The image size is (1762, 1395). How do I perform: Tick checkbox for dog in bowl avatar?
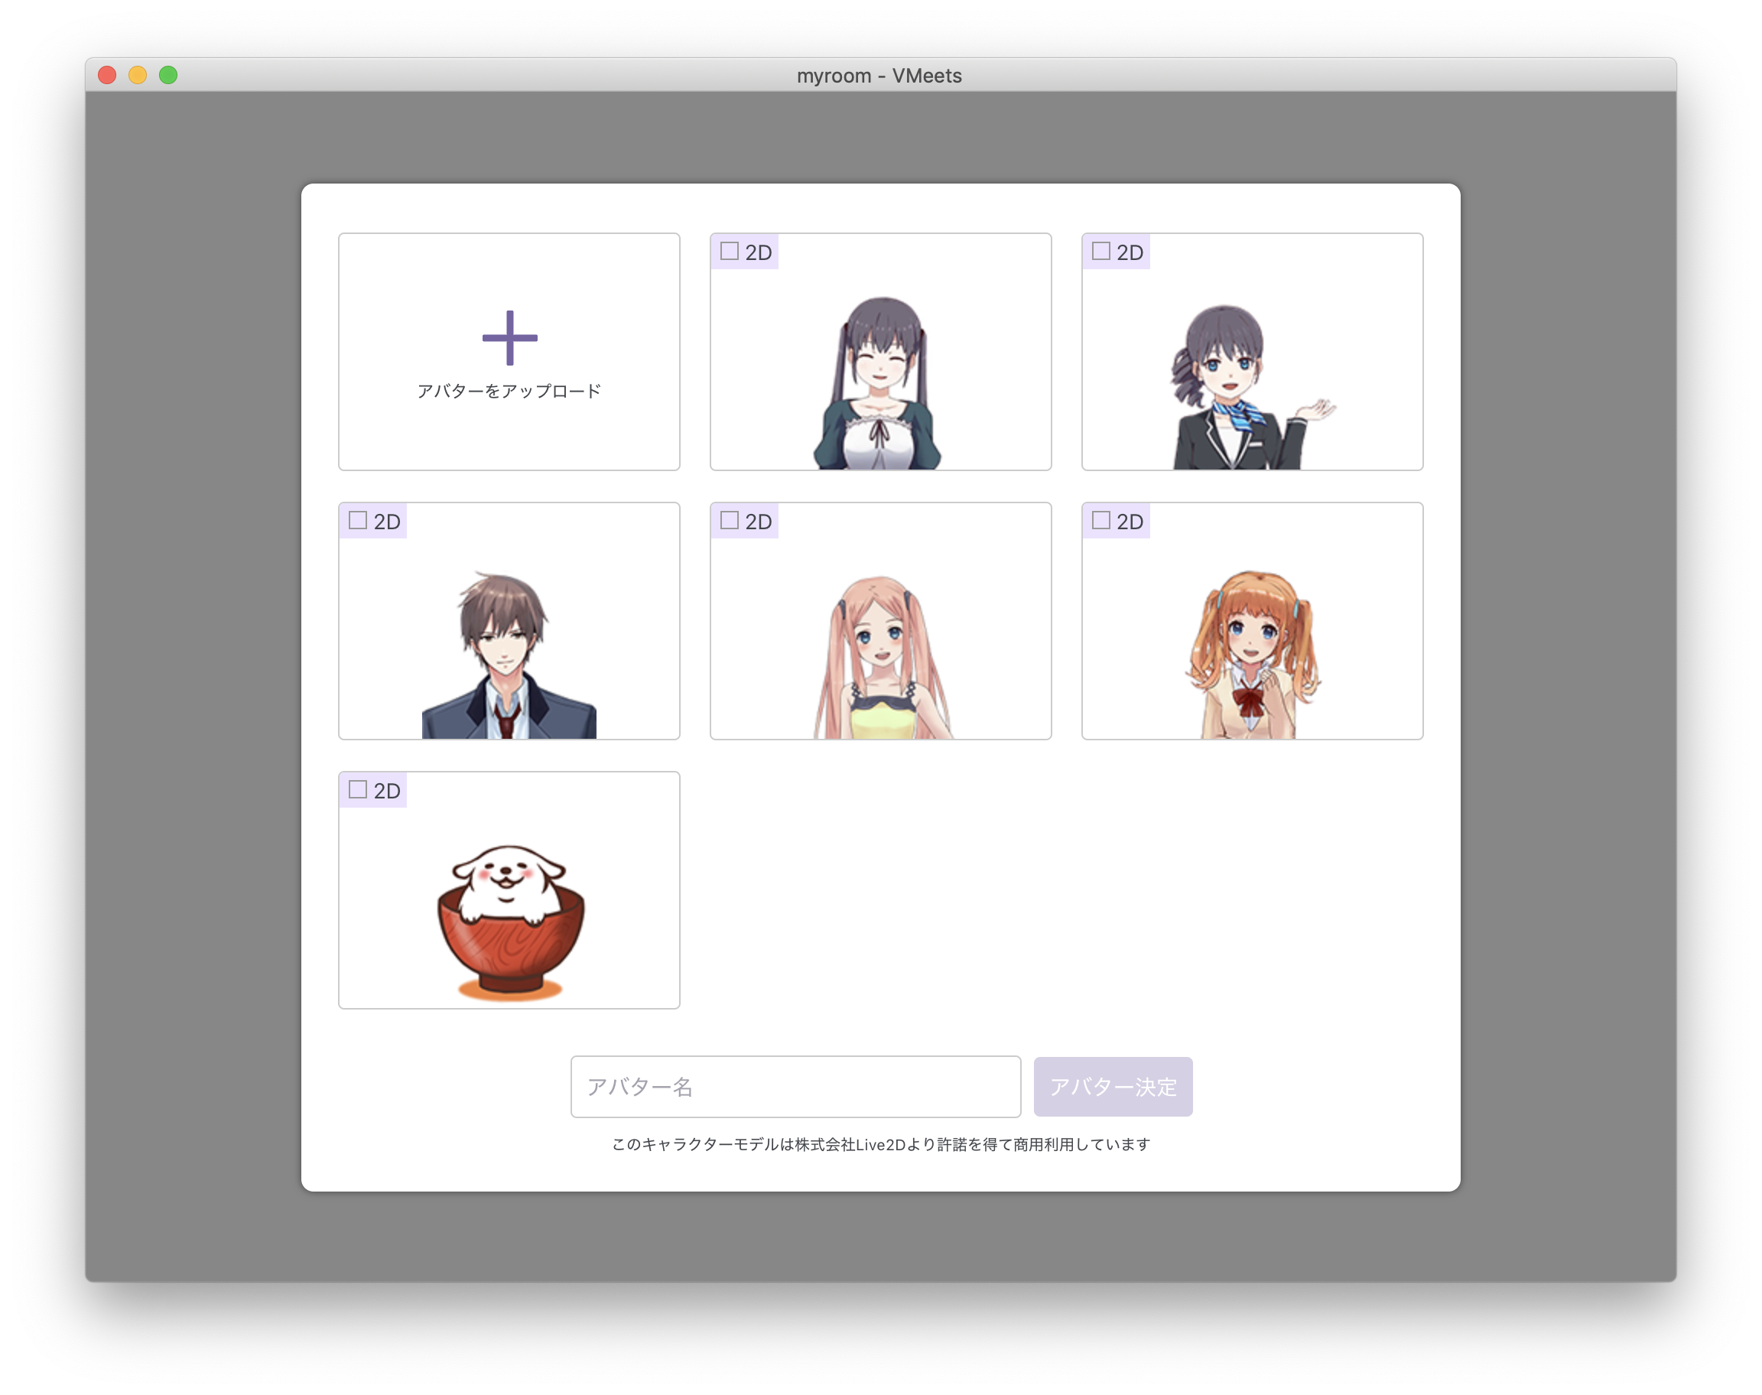[358, 789]
